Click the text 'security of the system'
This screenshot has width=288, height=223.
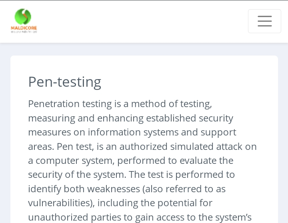[x=77, y=175]
